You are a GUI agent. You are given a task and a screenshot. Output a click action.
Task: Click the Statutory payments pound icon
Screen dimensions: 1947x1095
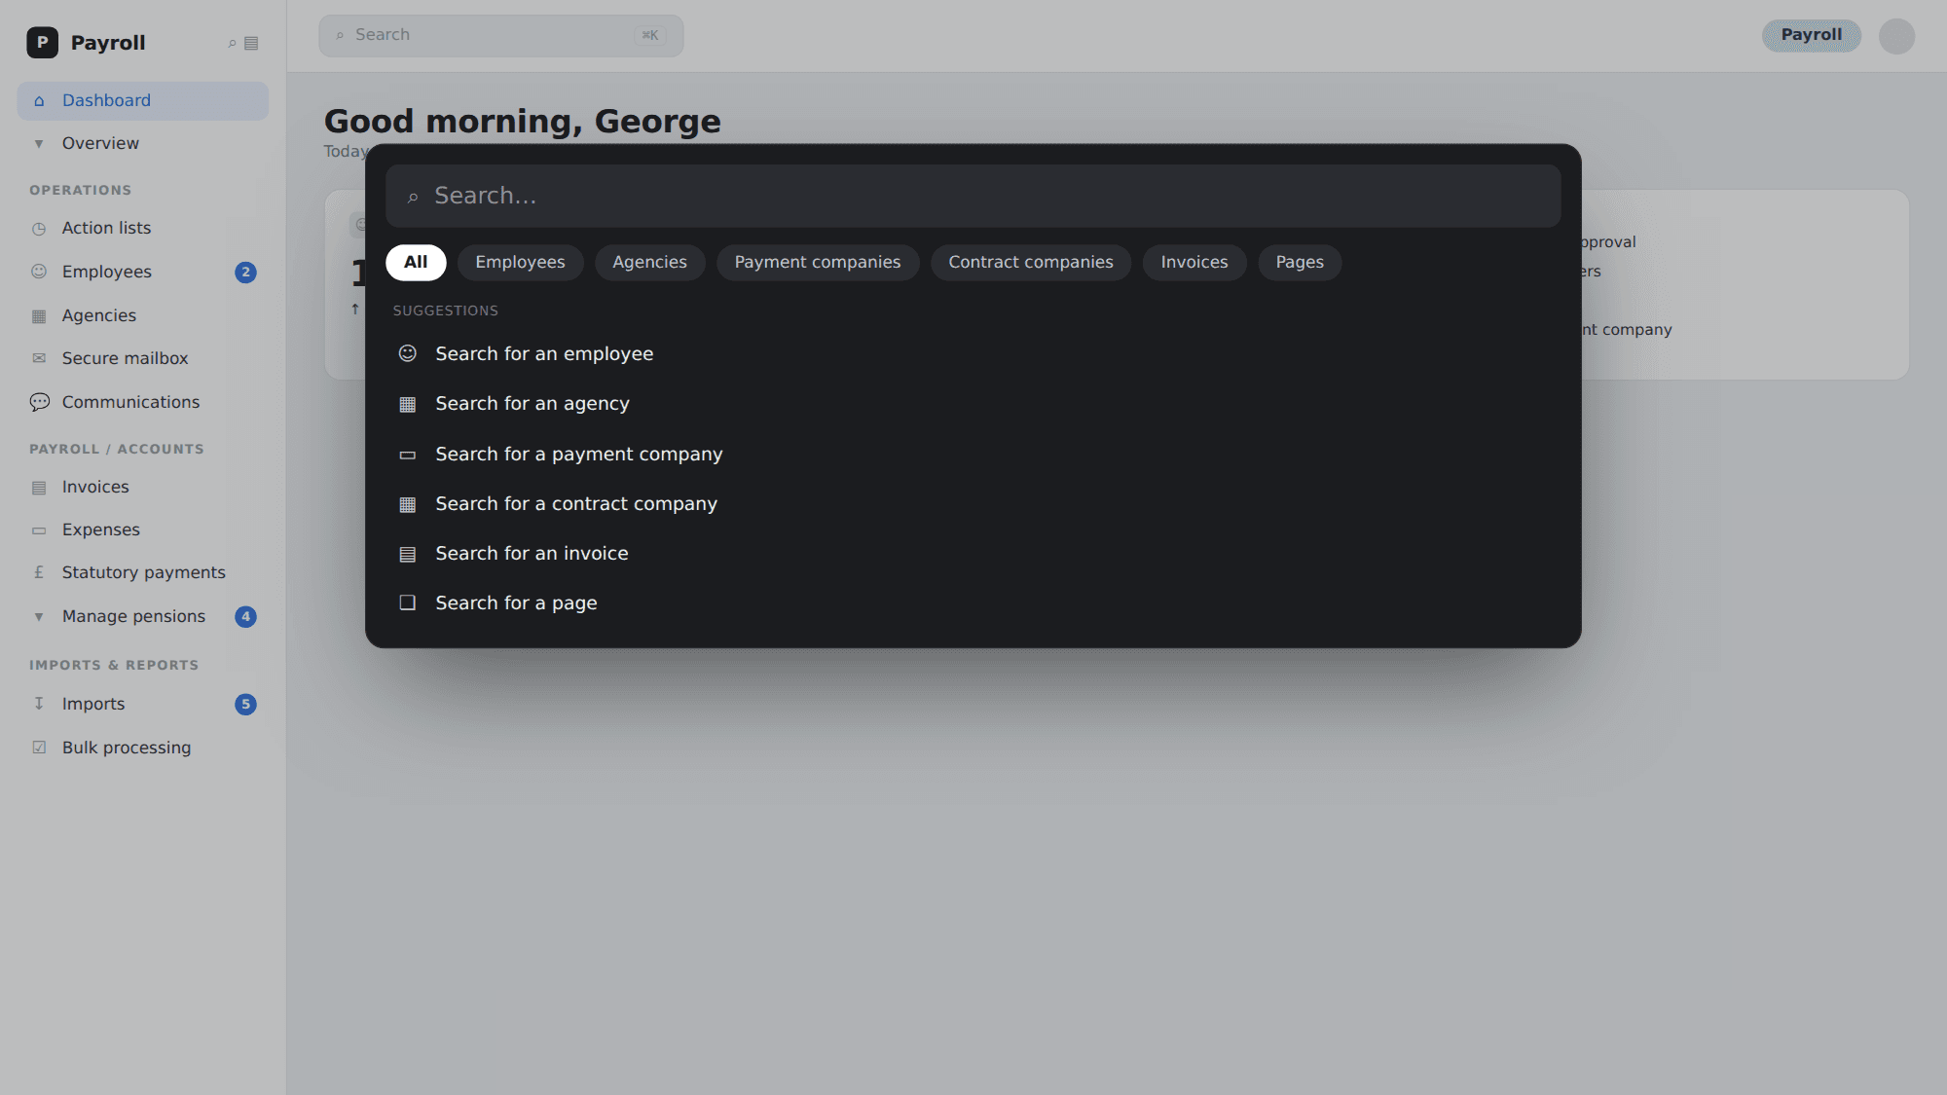[39, 572]
